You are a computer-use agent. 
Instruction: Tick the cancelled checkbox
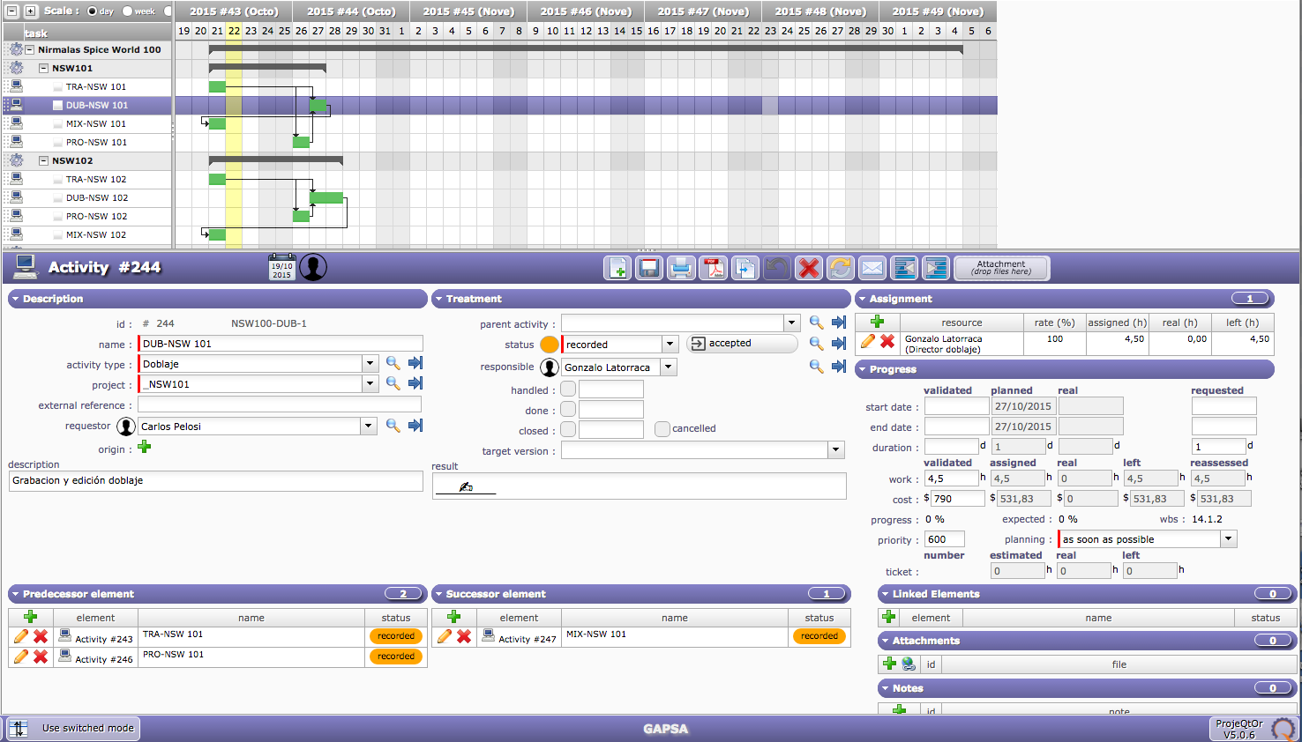662,429
